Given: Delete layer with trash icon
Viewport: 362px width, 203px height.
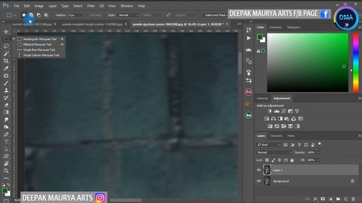Looking at the screenshot, I should pos(353,199).
